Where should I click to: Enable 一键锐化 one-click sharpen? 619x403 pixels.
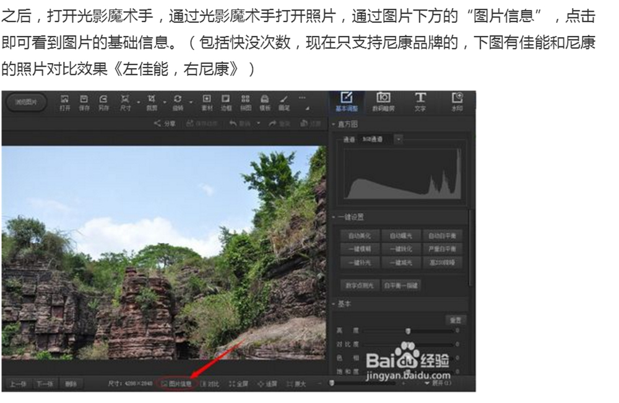coord(401,250)
